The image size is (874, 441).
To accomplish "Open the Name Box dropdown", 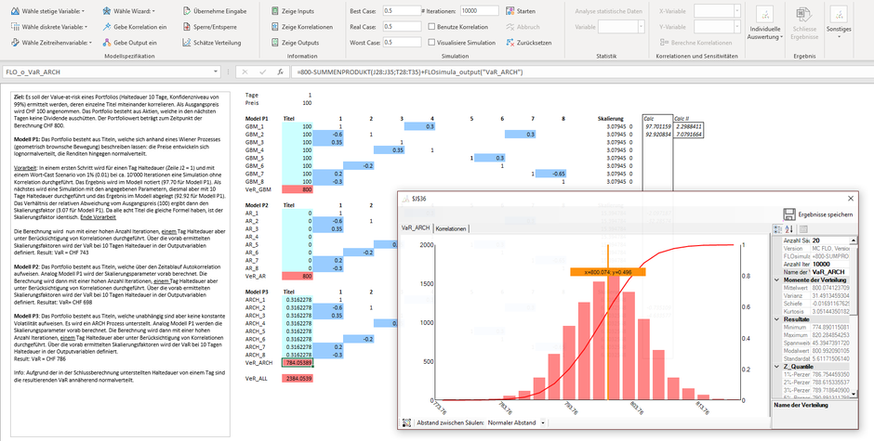I will (216, 71).
